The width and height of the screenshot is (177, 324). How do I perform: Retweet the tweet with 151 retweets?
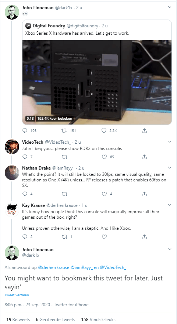click(x=64, y=130)
